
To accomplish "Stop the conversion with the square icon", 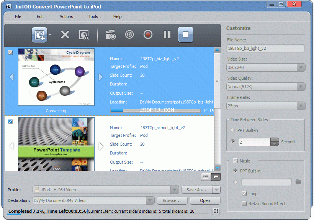I will [x=186, y=34].
